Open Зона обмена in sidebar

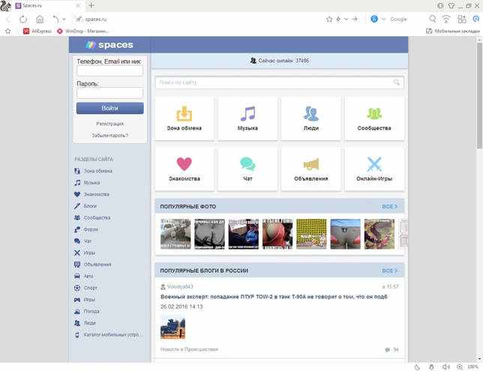(x=93, y=171)
